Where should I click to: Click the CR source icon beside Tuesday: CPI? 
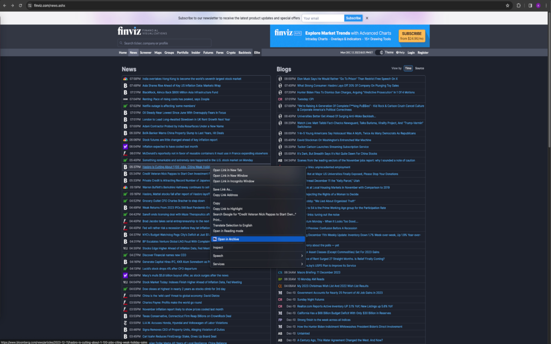280,99
